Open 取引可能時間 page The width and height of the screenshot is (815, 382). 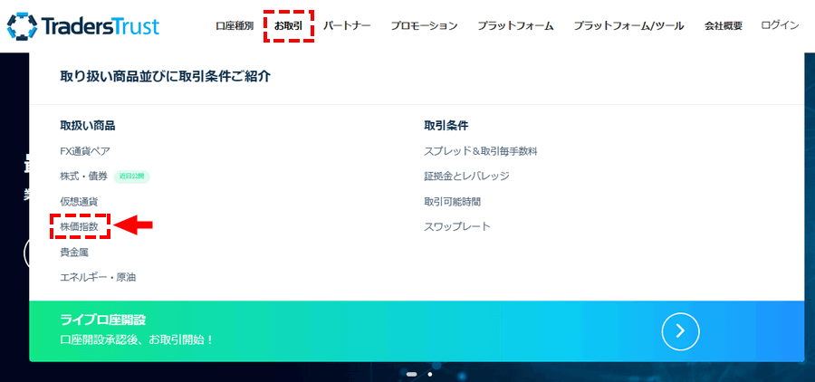click(452, 202)
